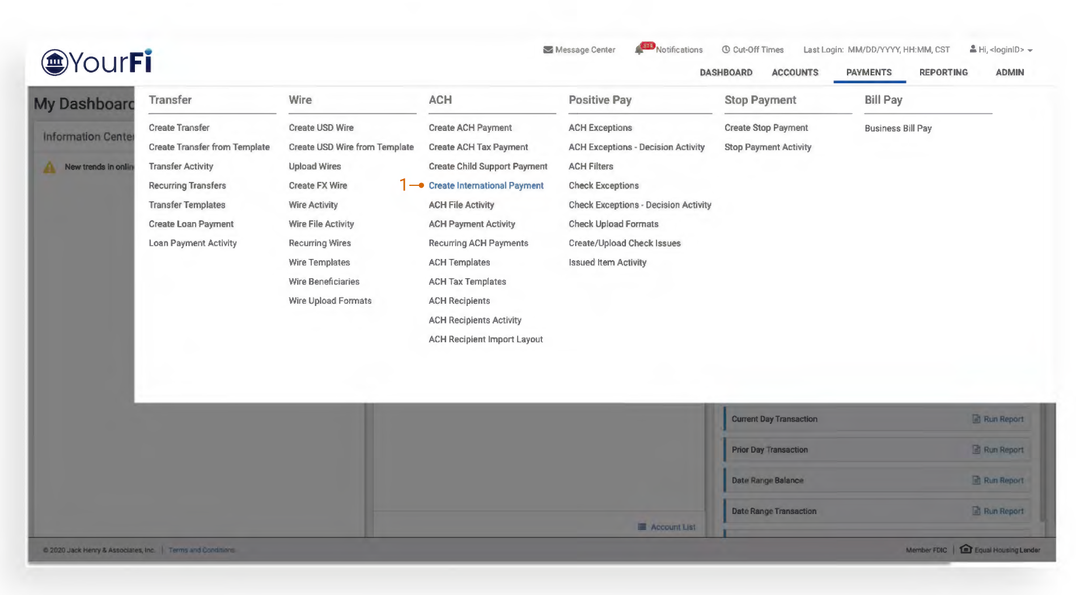Click Run Report icon for Current Day Transaction
1076x595 pixels.
[x=976, y=419]
